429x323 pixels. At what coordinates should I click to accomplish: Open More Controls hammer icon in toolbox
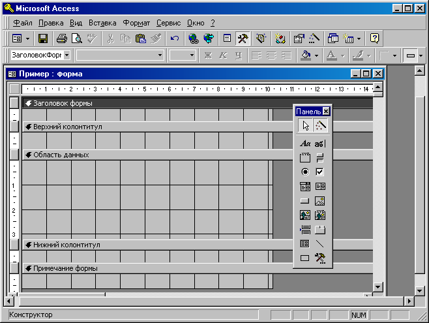tap(319, 258)
